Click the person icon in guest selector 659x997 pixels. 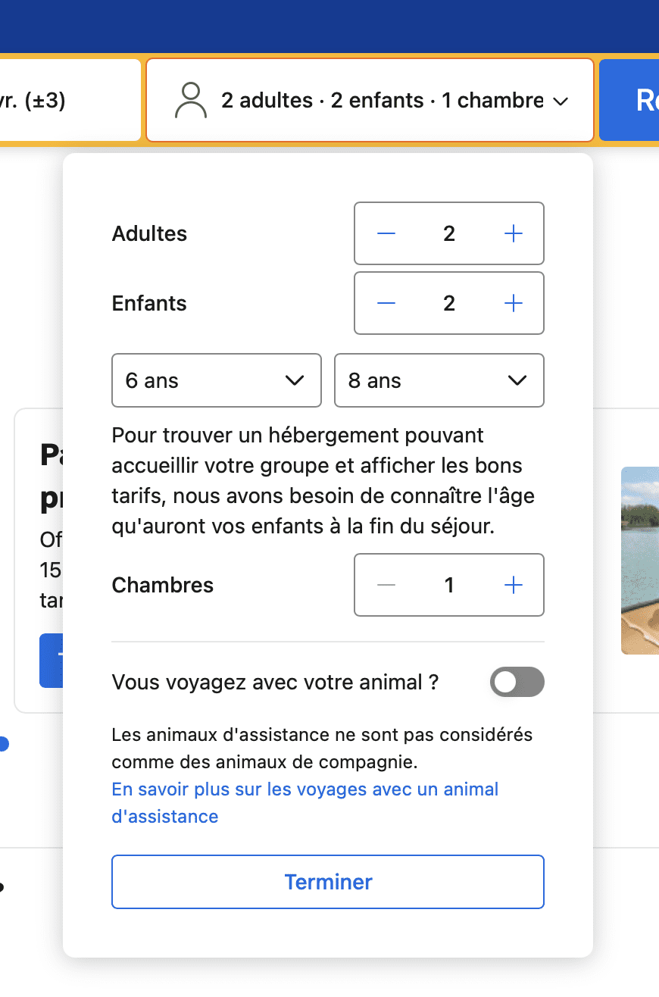click(x=191, y=101)
